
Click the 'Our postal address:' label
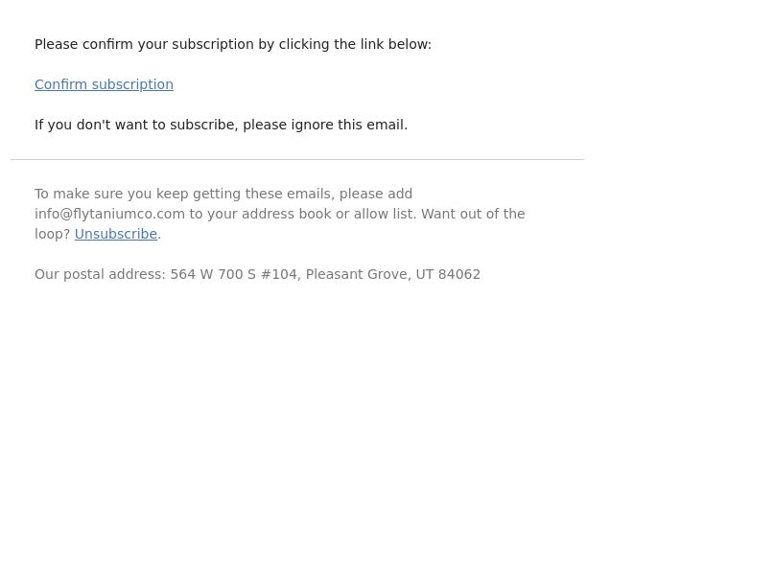point(101,274)
